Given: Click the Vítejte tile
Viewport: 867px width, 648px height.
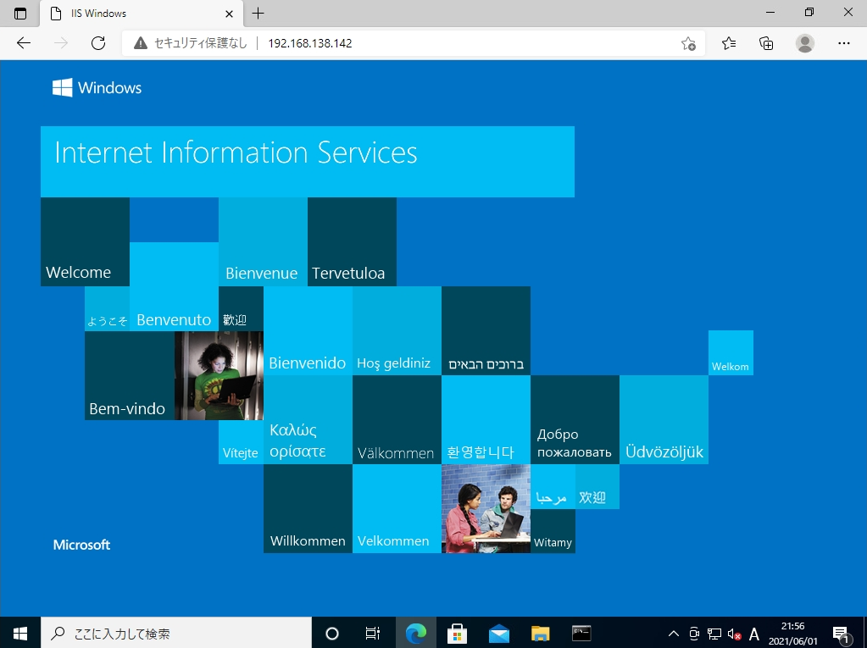Looking at the screenshot, I should (241, 442).
